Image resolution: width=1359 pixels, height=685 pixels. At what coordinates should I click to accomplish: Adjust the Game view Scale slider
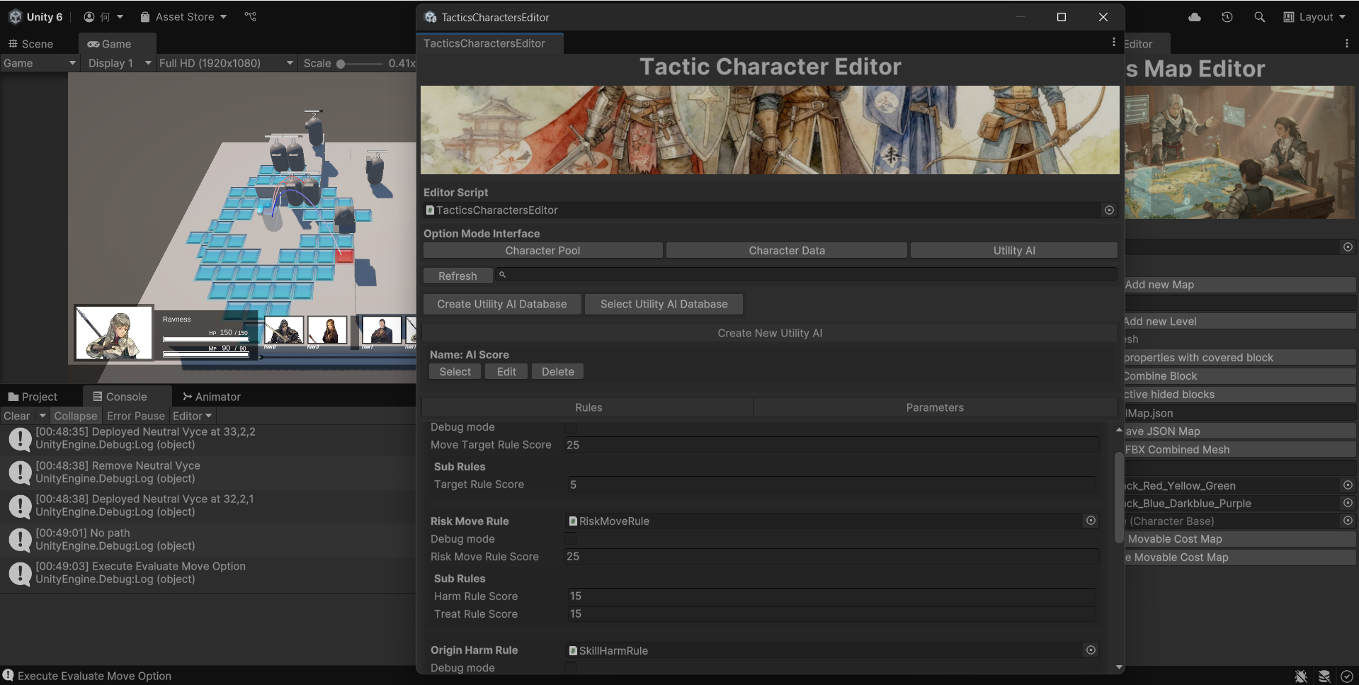click(x=360, y=64)
